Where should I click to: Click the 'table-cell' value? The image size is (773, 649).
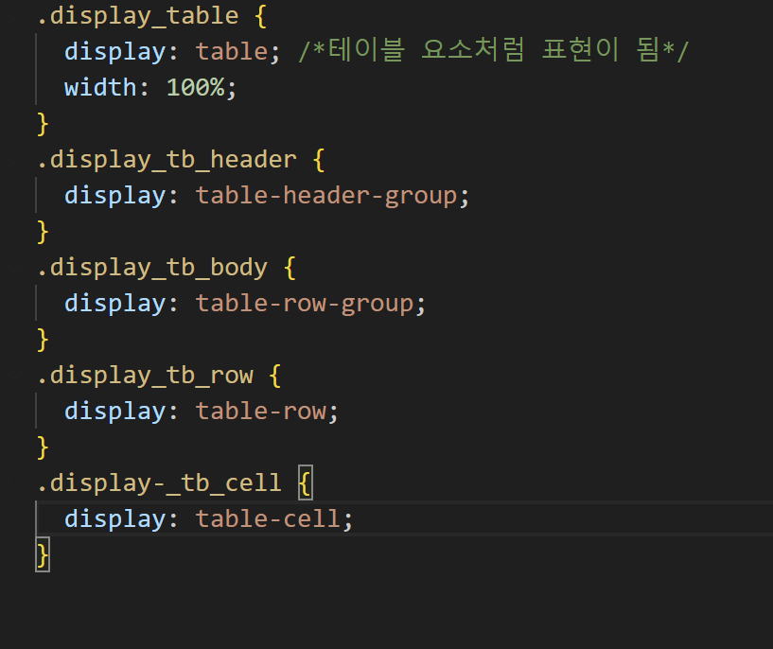(x=268, y=519)
